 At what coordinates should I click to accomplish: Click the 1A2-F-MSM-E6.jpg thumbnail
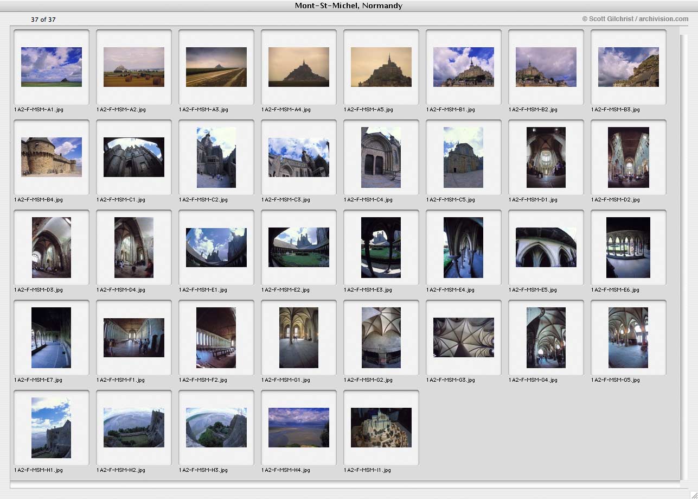click(629, 247)
